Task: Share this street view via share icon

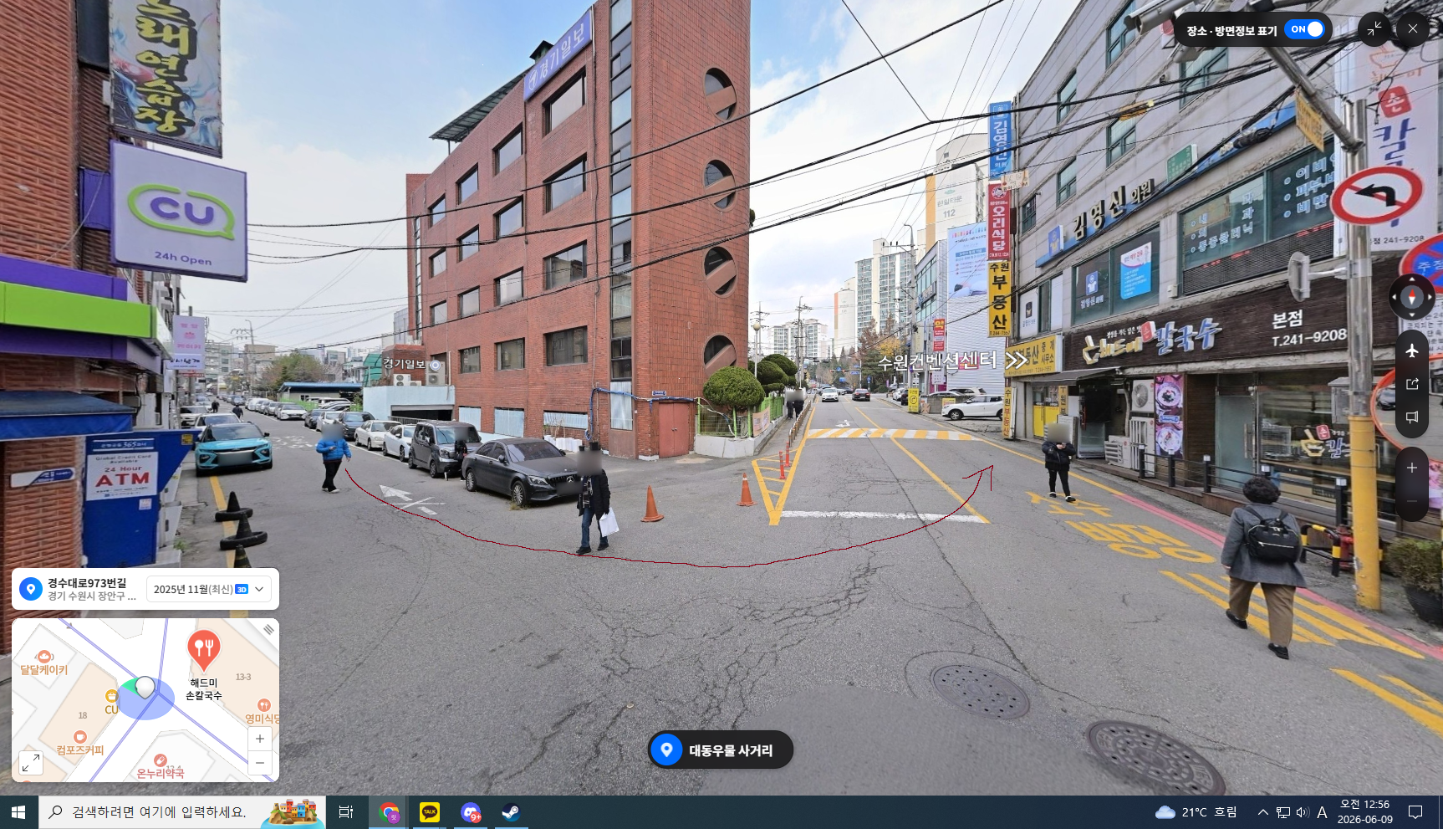Action: point(1412,384)
